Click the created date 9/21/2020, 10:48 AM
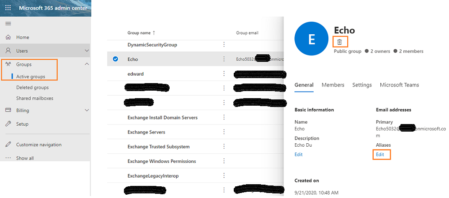 pos(316,193)
